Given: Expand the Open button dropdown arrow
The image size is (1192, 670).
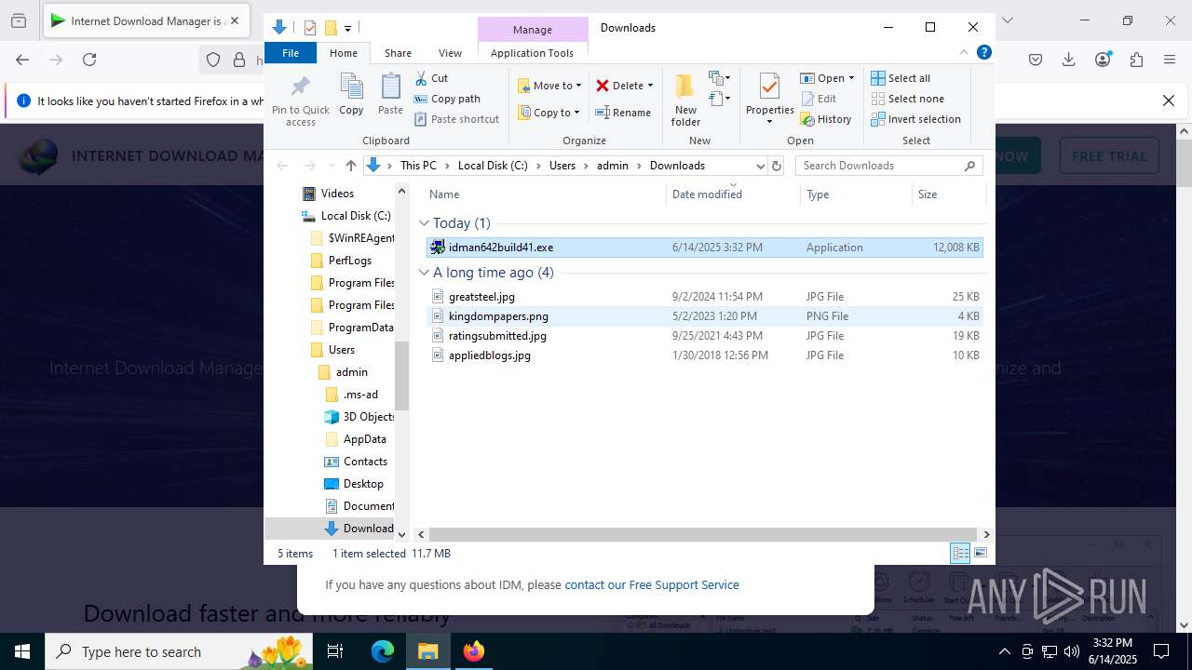Looking at the screenshot, I should [x=851, y=78].
